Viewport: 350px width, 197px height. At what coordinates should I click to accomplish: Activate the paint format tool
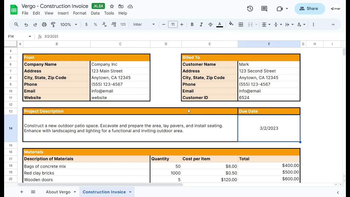(x=53, y=24)
